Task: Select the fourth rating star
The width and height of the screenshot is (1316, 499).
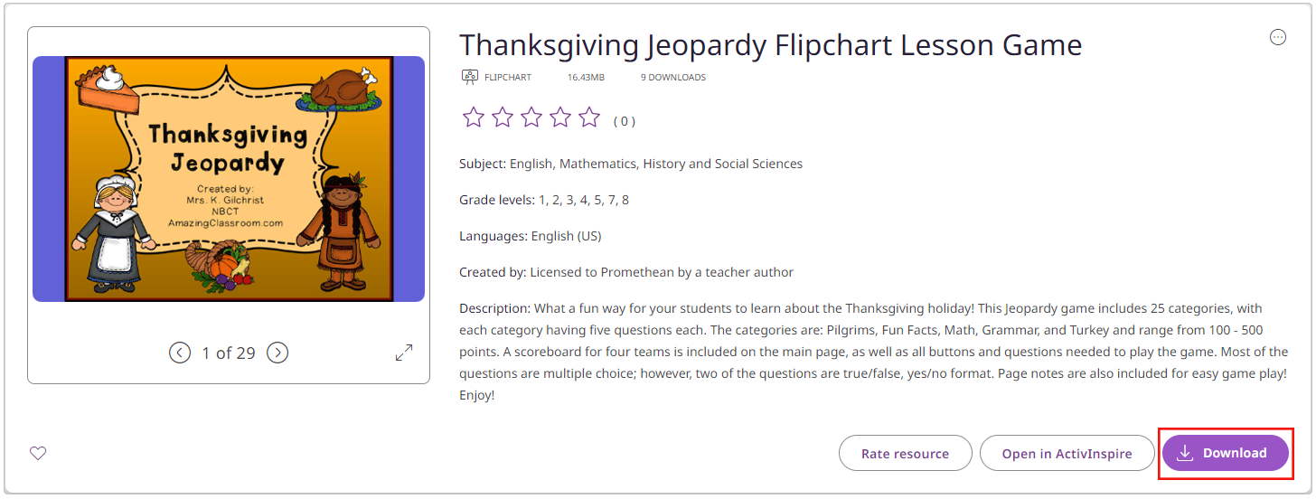Action: click(560, 118)
